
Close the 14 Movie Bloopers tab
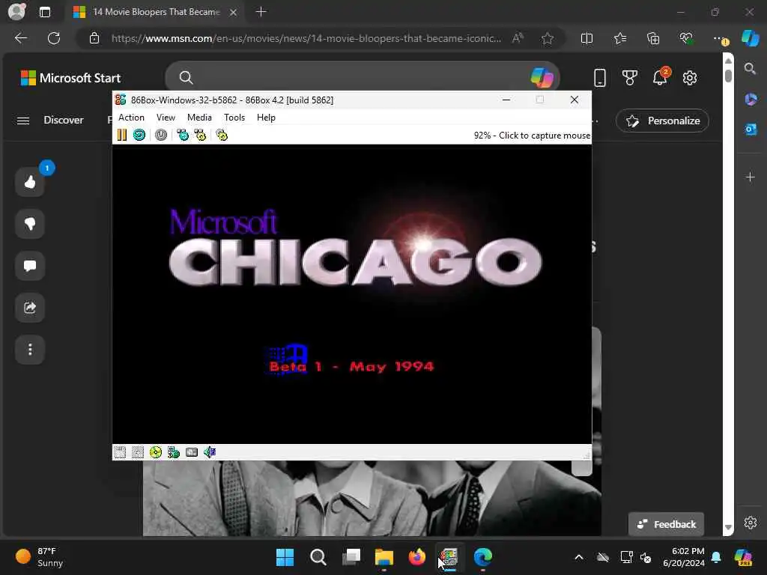tap(234, 12)
